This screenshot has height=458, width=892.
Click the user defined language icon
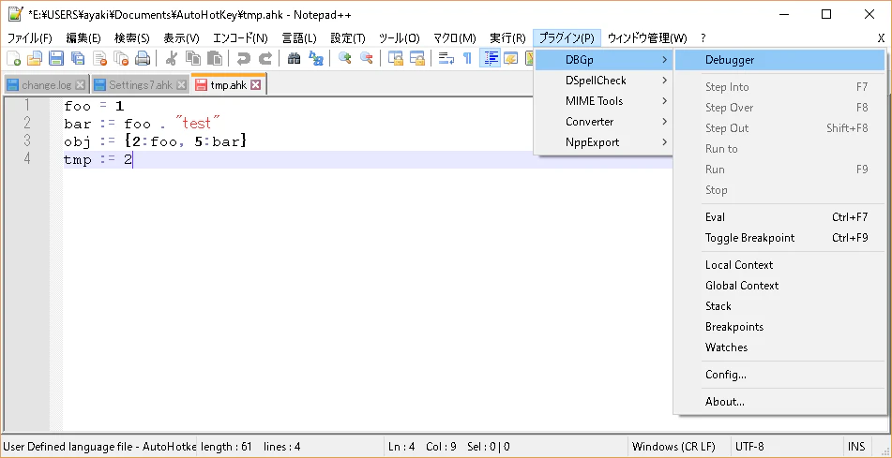510,58
